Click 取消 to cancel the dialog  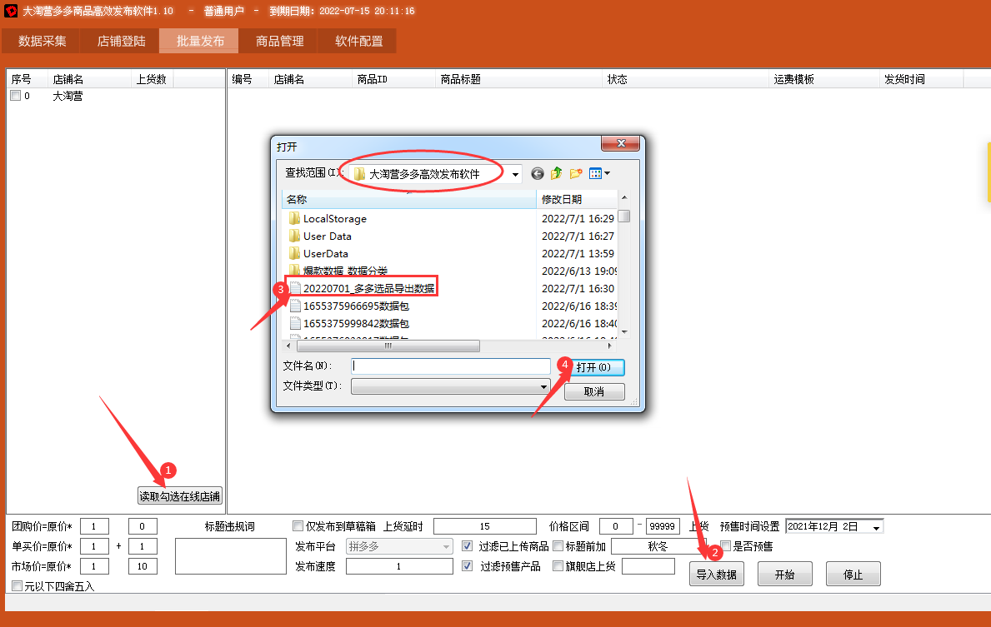click(x=594, y=391)
